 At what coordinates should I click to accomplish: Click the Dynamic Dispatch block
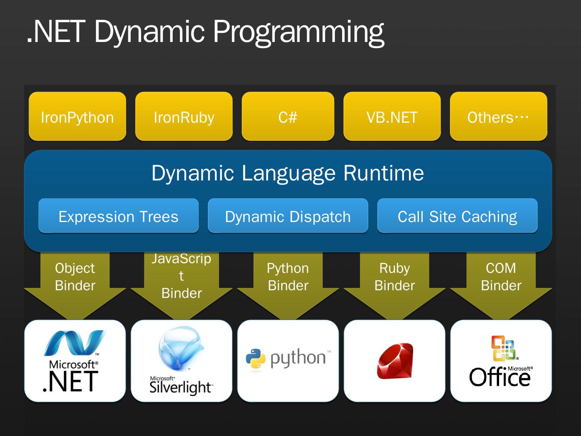288,216
